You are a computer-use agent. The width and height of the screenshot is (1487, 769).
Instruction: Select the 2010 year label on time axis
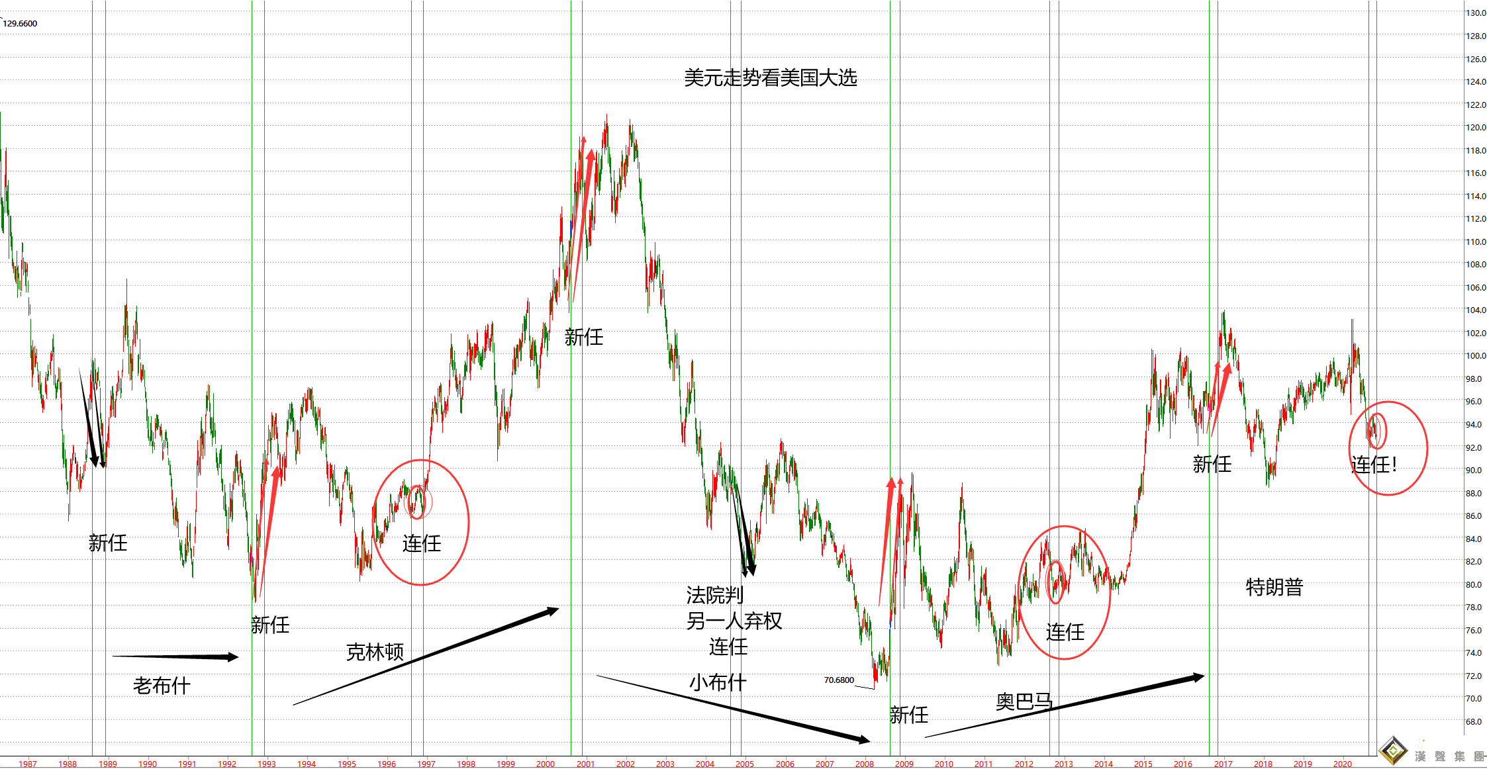pos(944,764)
